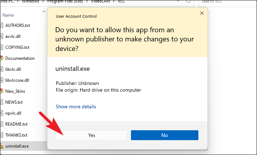Image resolution: width=257 pixels, height=155 pixels.
Task: Select libvlccore.dll in the file list
Action: point(17,80)
